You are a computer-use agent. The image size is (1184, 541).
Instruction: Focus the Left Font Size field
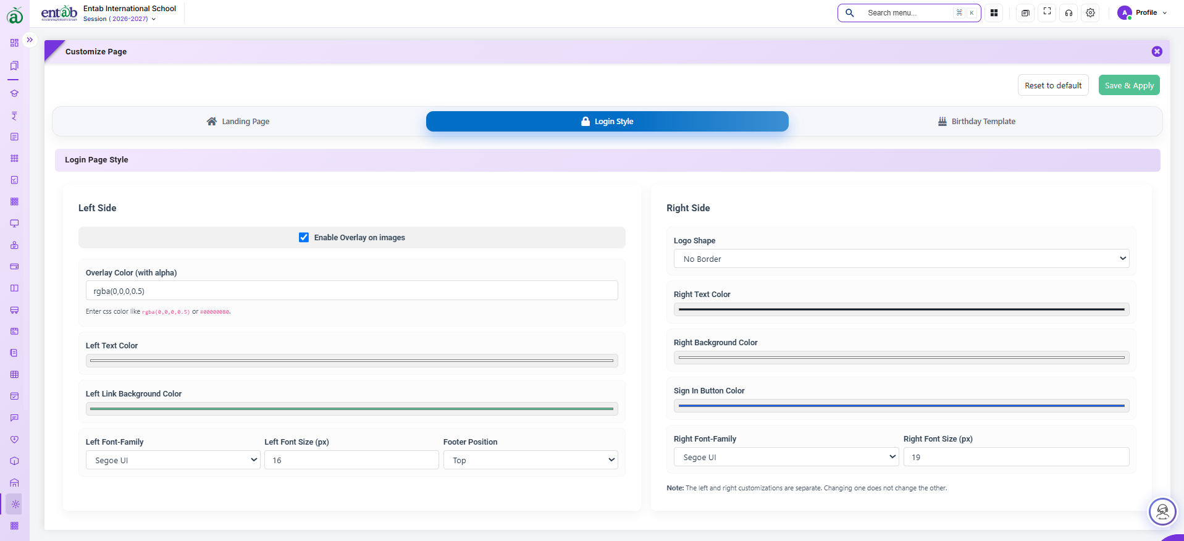[351, 460]
